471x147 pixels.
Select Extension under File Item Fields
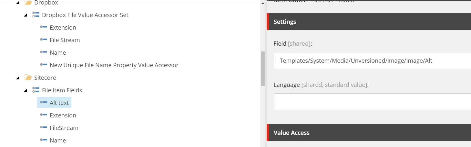coord(63,115)
